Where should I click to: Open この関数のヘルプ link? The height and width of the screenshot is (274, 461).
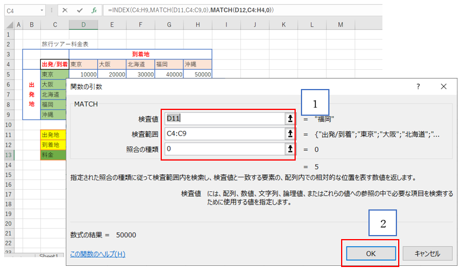(97, 254)
